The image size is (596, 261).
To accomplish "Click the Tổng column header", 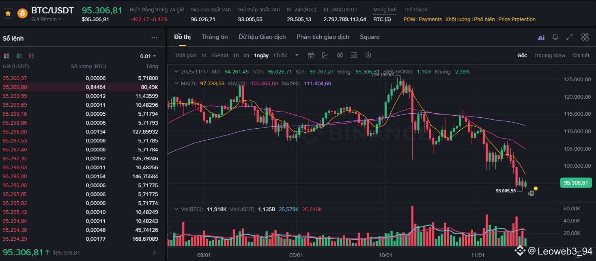I will point(152,66).
